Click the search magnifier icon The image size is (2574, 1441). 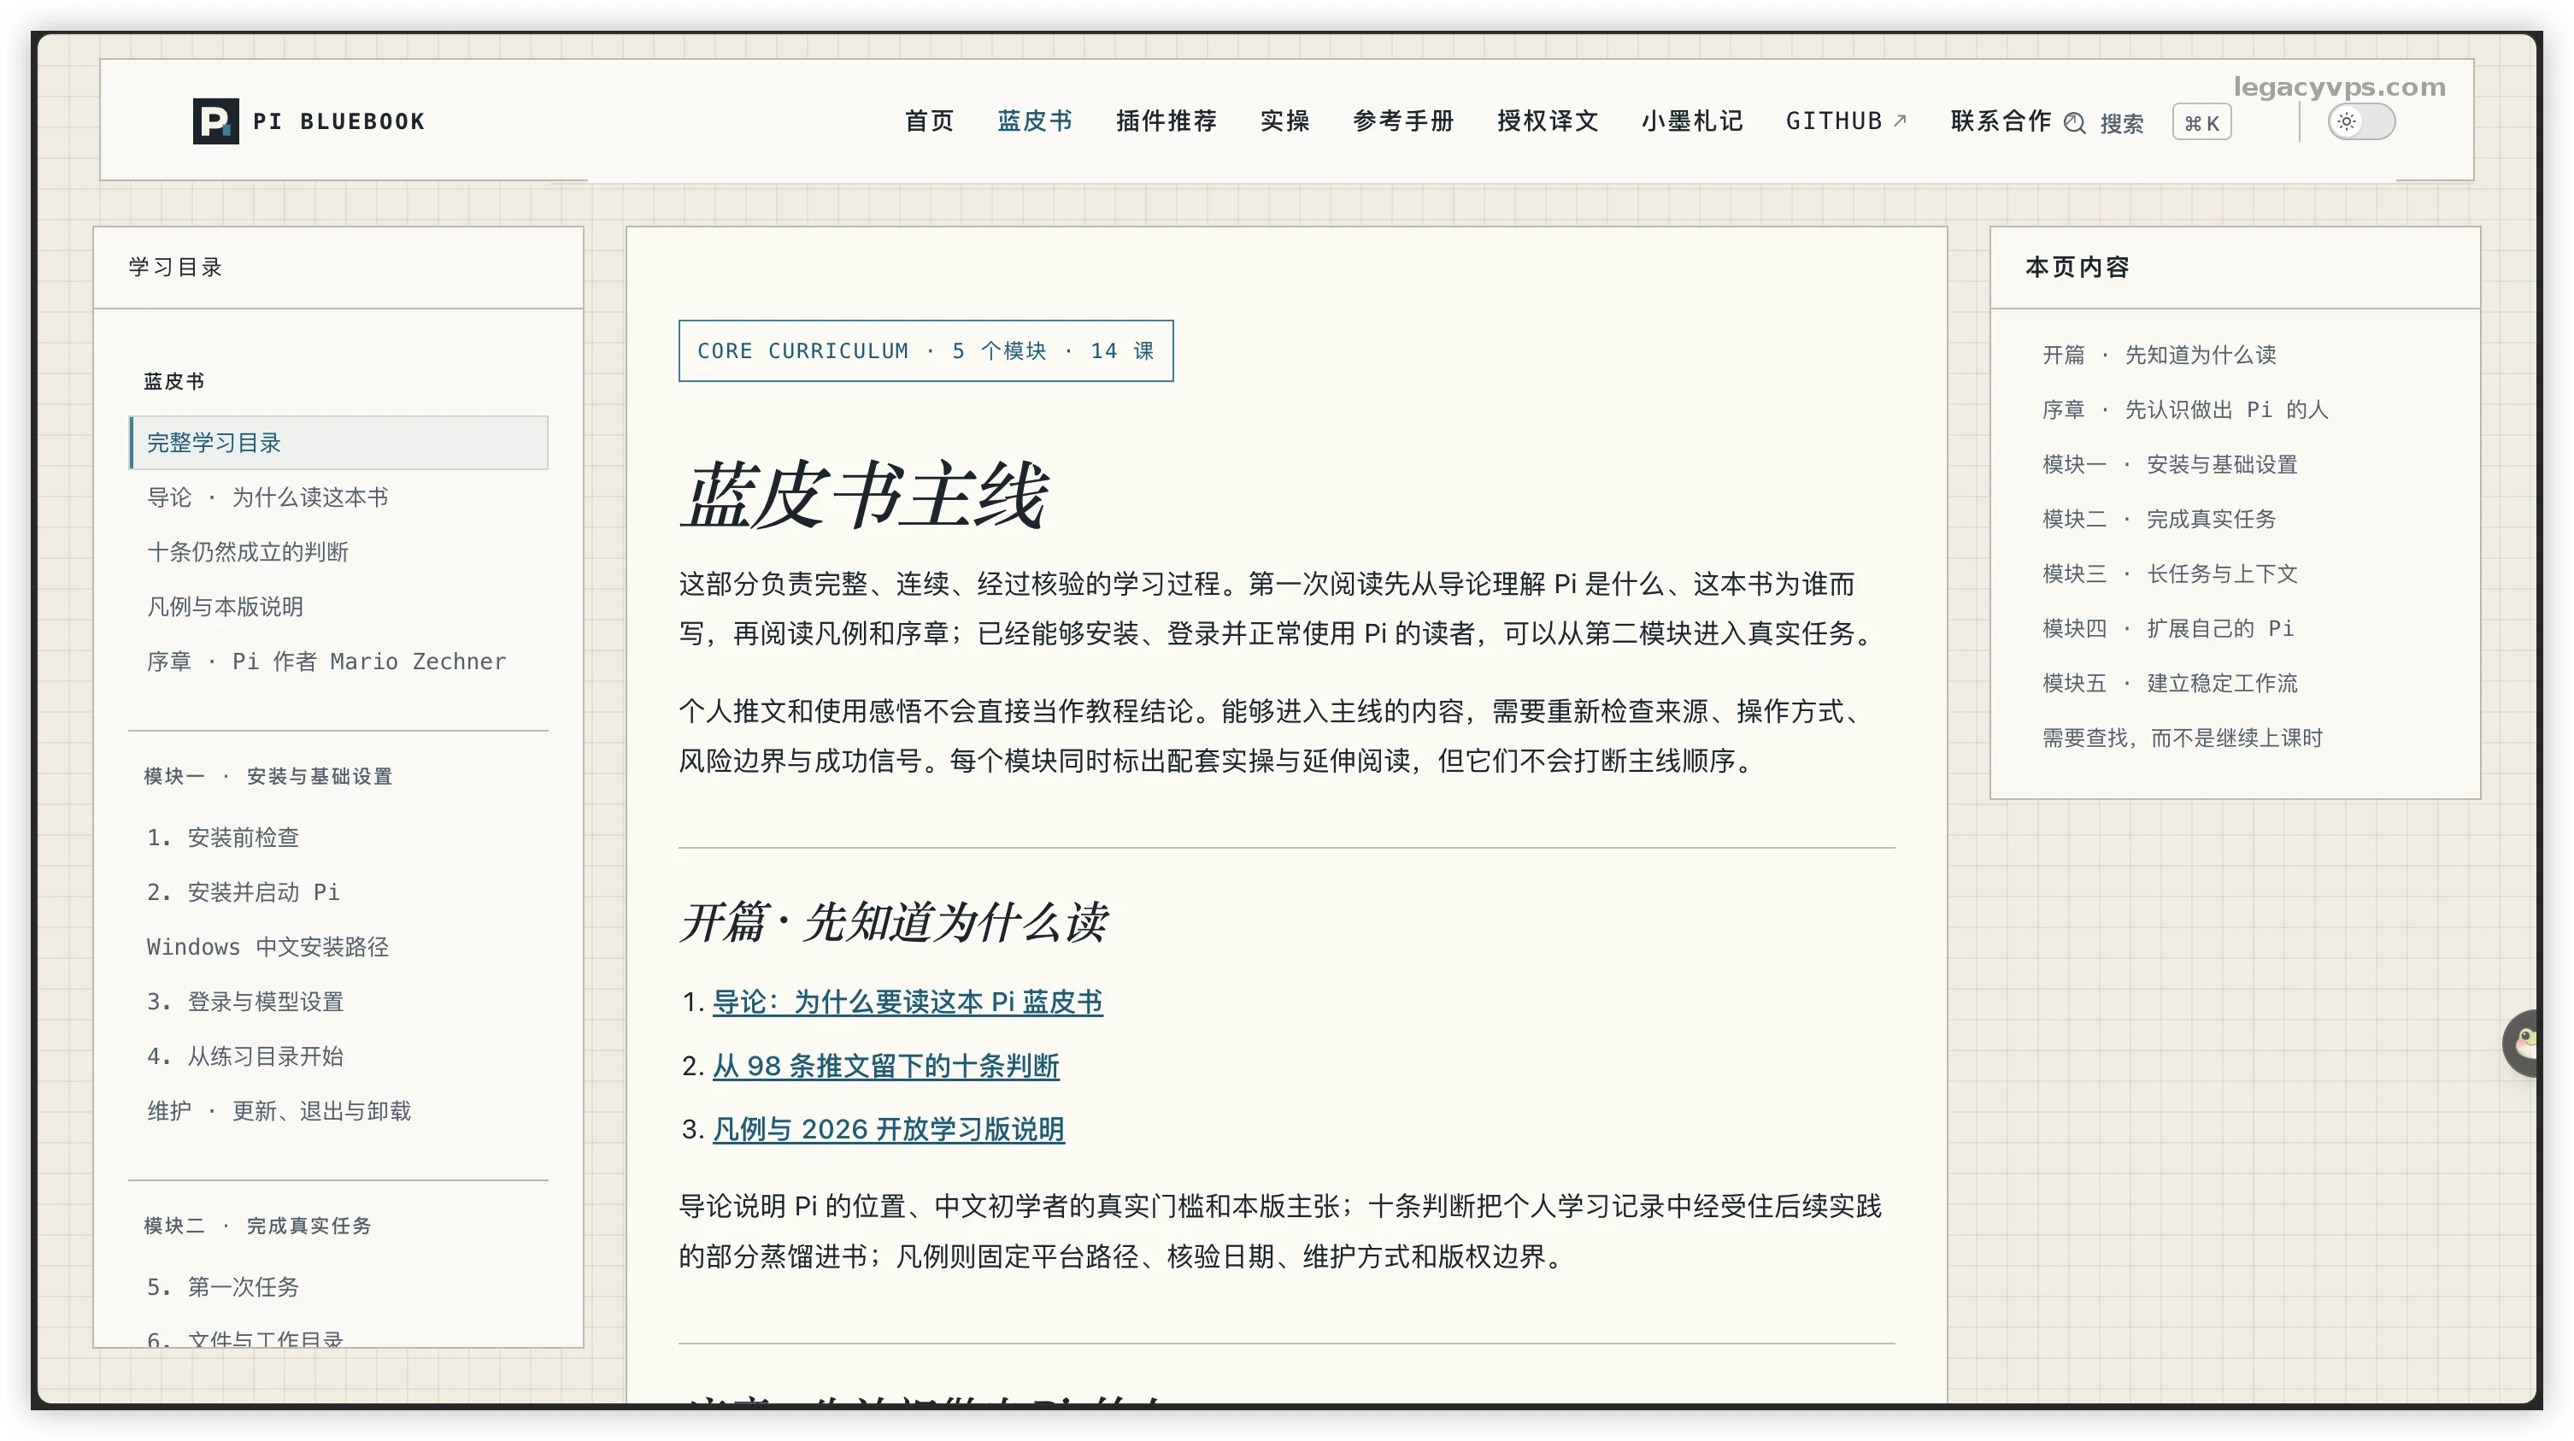coord(2076,123)
